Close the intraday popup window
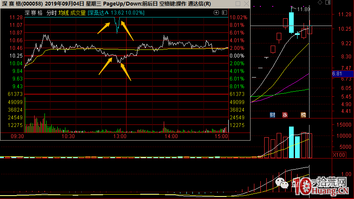This screenshot has height=199, width=354. [x=246, y=4]
